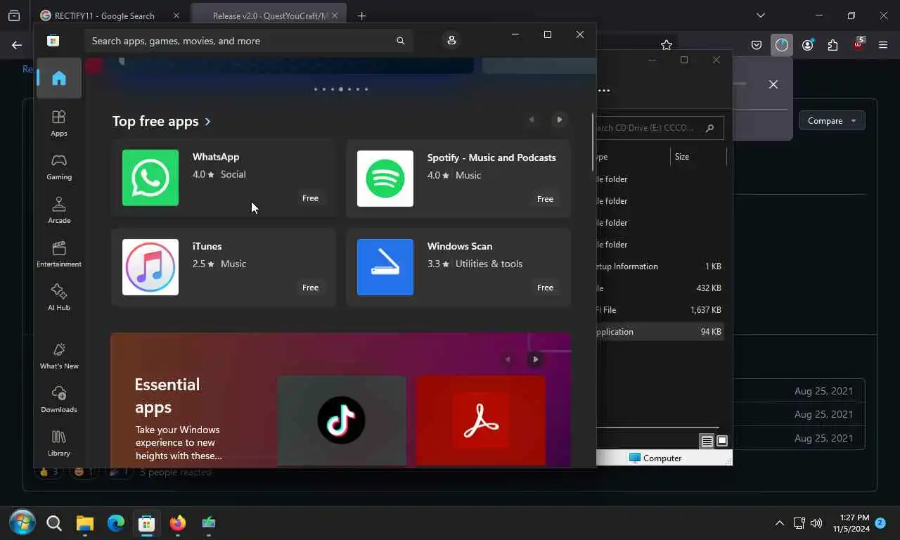Open the browser account icon in toolbar
This screenshot has height=540, width=900.
[807, 45]
